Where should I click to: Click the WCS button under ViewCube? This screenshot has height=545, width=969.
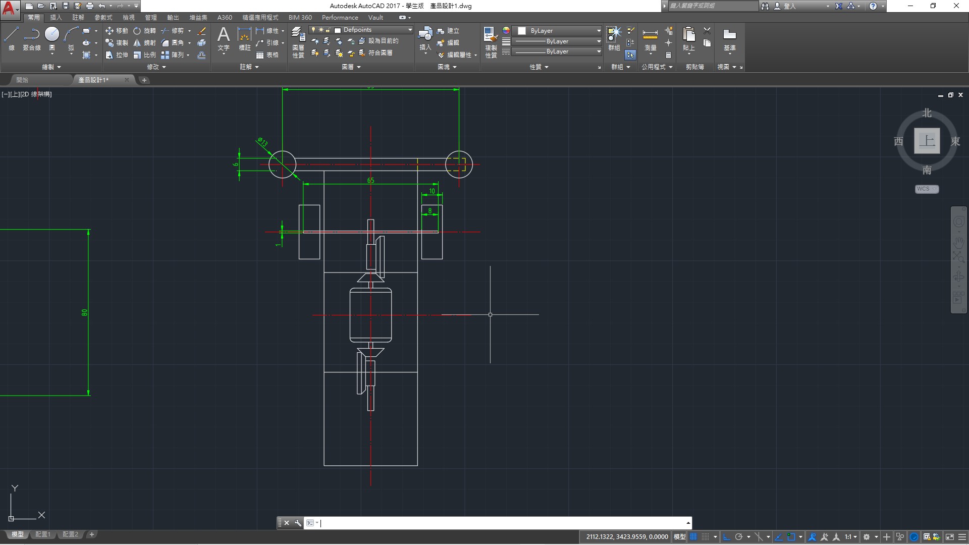[x=927, y=189]
